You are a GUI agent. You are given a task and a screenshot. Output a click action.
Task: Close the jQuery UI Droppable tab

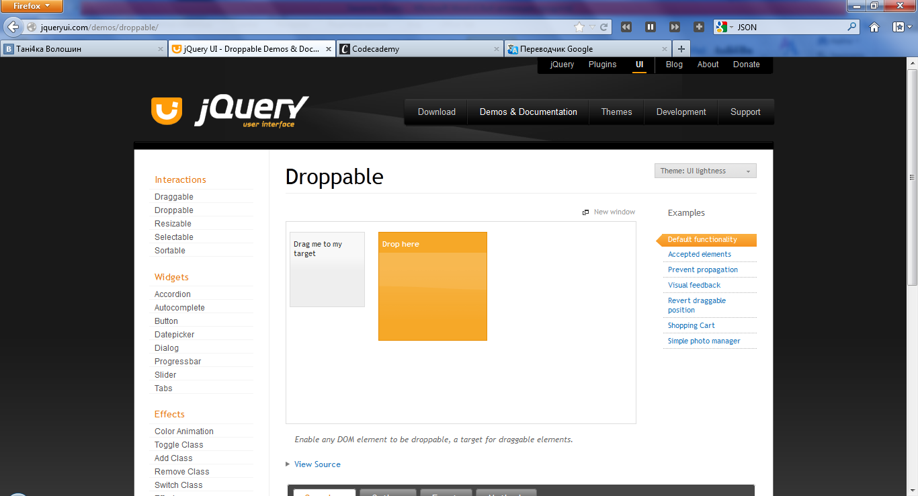(x=329, y=49)
